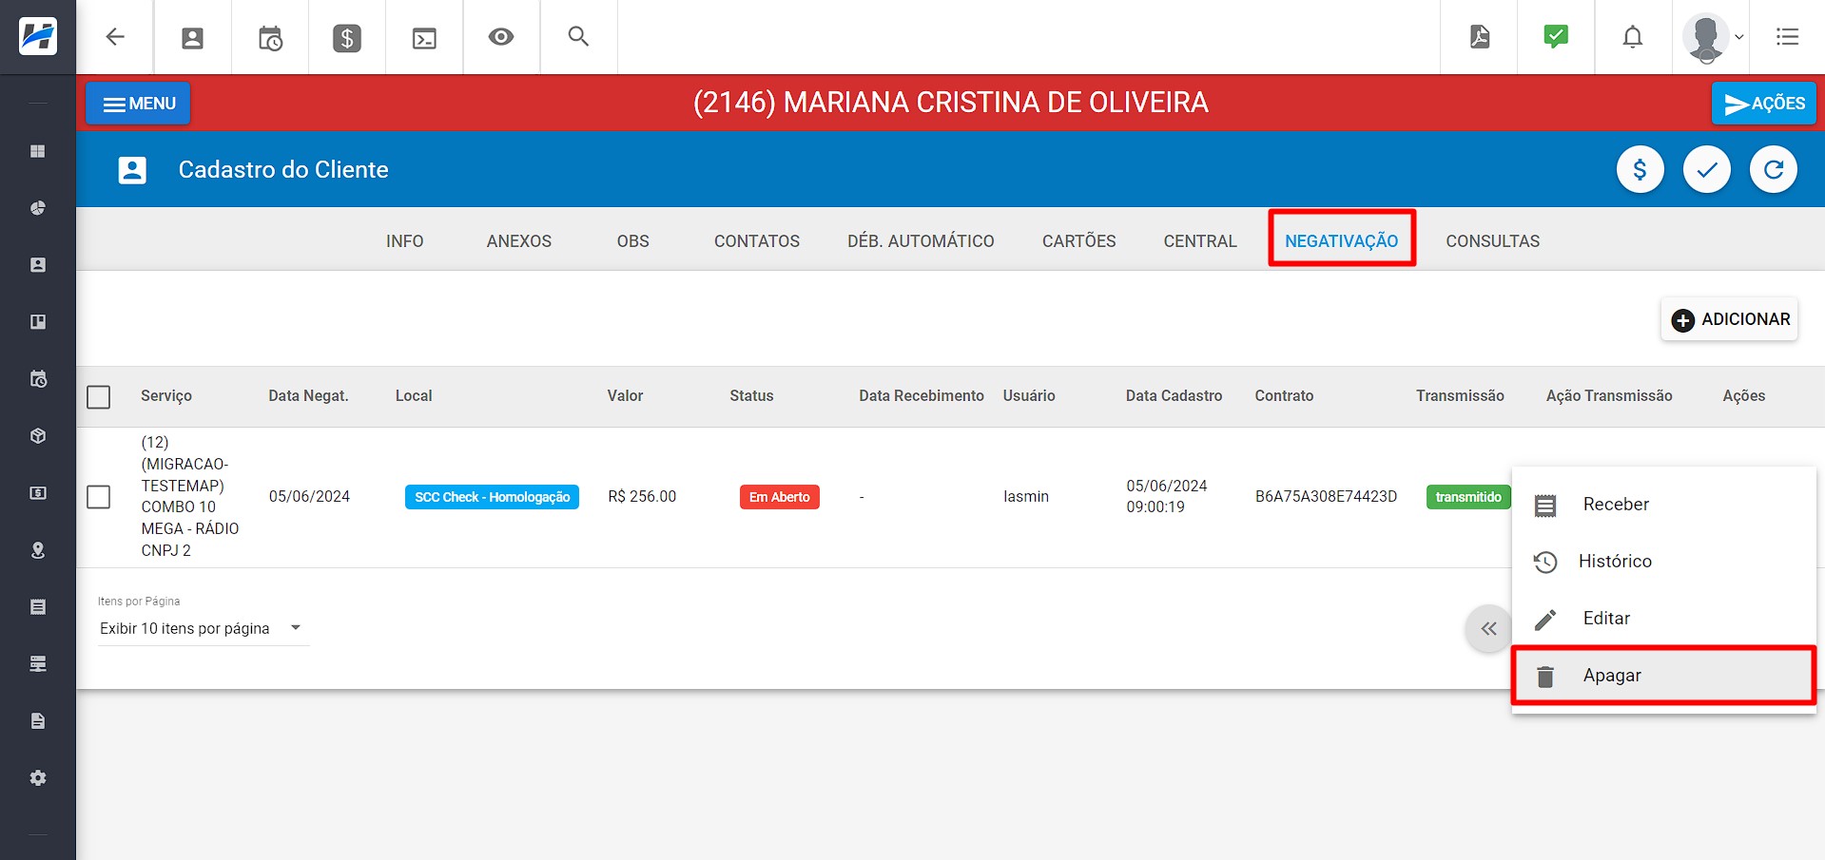Click the ADICIONAR button

(x=1728, y=319)
